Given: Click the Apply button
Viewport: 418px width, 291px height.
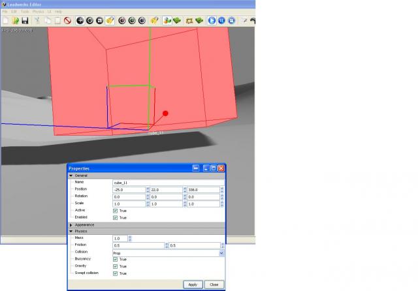Looking at the screenshot, I should click(193, 284).
